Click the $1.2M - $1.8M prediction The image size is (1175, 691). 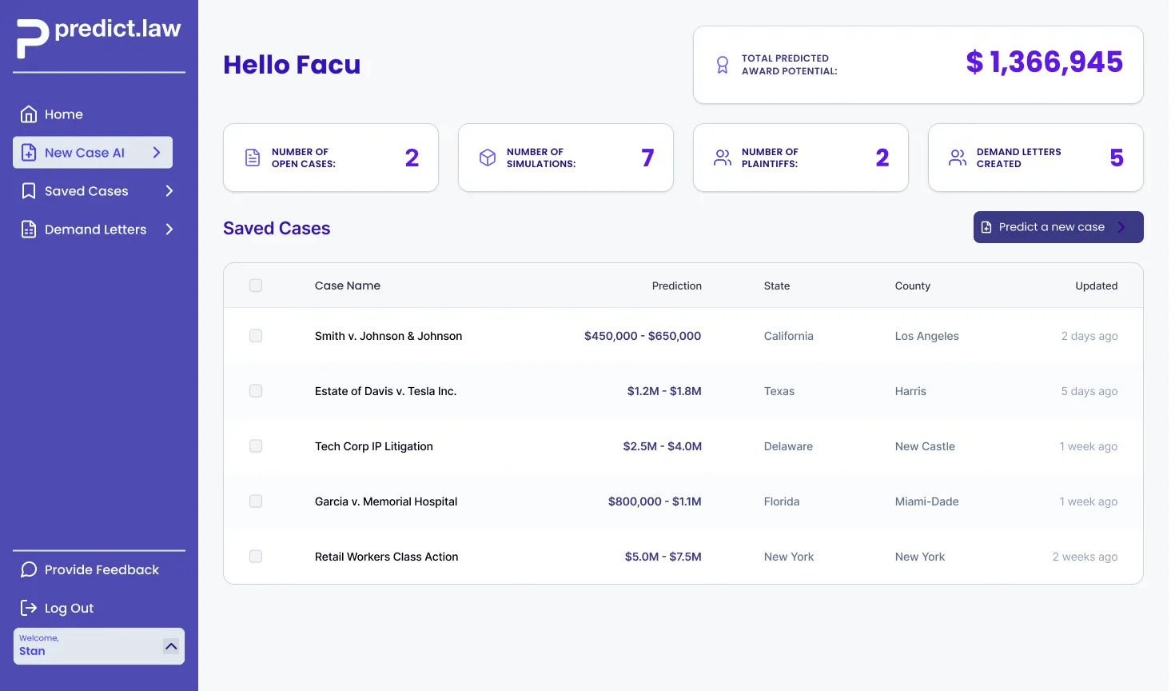[664, 391]
